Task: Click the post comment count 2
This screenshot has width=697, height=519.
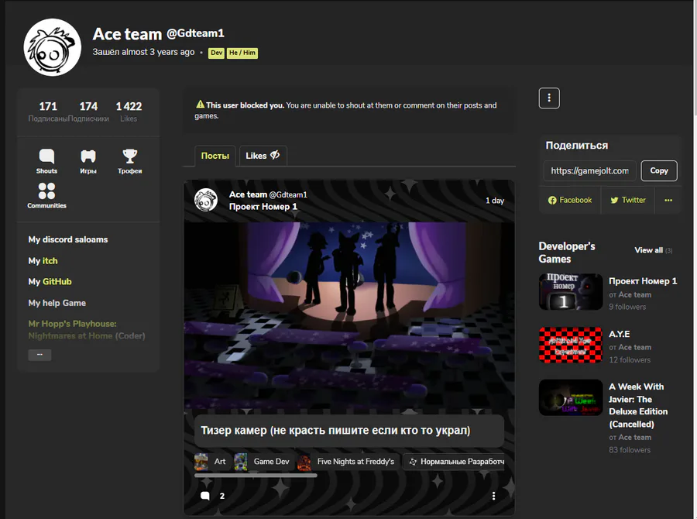Action: point(221,496)
